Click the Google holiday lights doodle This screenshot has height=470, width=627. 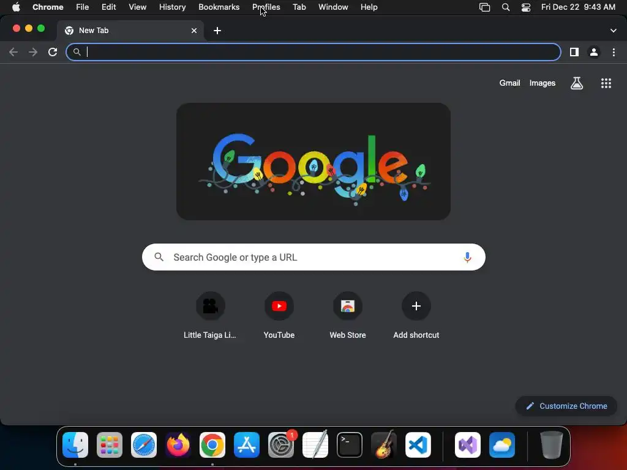313,162
